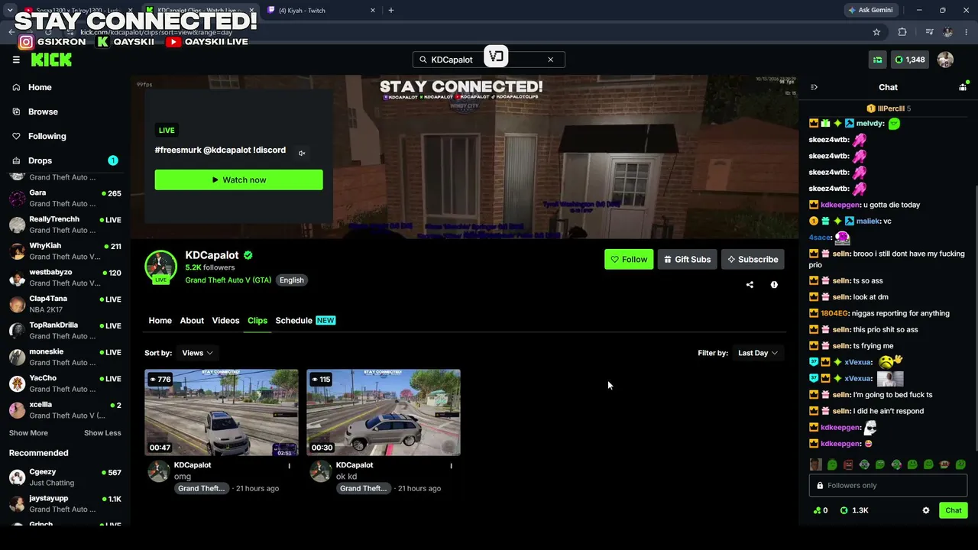The height and width of the screenshot is (550, 978).
Task: Open a new browser tab
Action: pos(391,11)
